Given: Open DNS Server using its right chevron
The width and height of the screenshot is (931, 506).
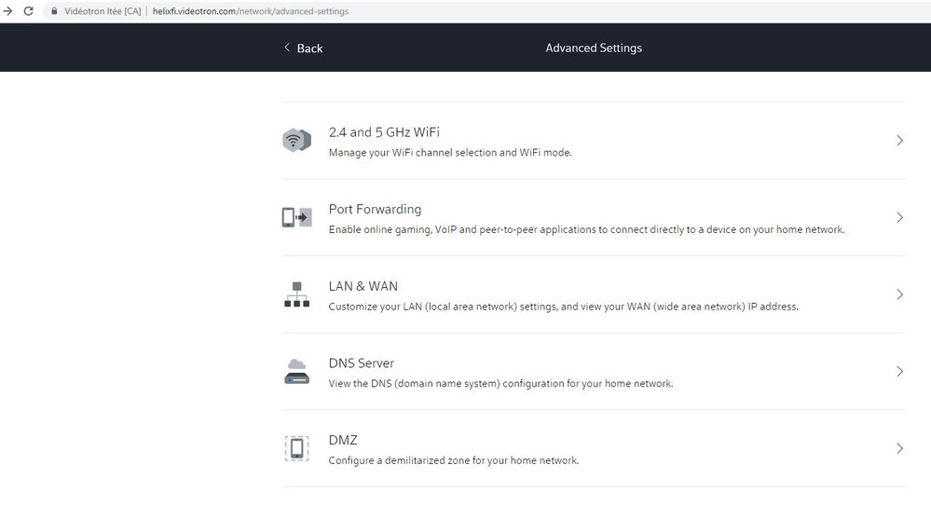Looking at the screenshot, I should pos(899,371).
